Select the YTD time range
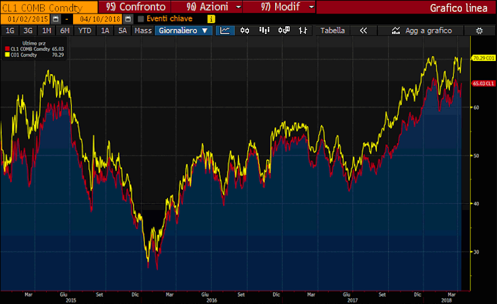Image resolution: width=497 pixels, height=304 pixels. point(85,31)
